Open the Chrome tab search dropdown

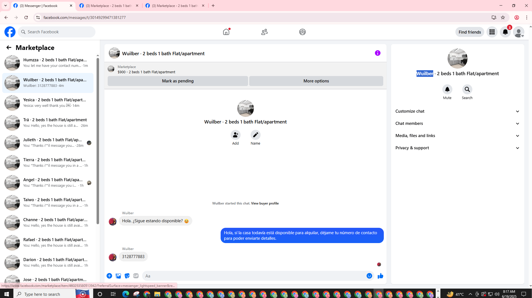pyautogui.click(x=6, y=6)
